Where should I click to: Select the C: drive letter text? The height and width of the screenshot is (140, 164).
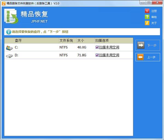tap(16, 47)
